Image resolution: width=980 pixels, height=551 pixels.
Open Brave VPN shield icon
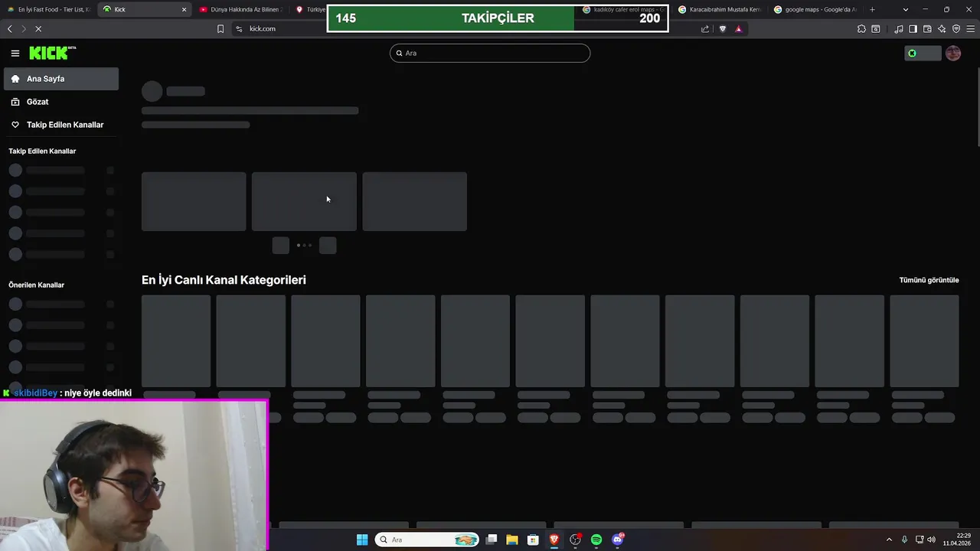(x=956, y=28)
